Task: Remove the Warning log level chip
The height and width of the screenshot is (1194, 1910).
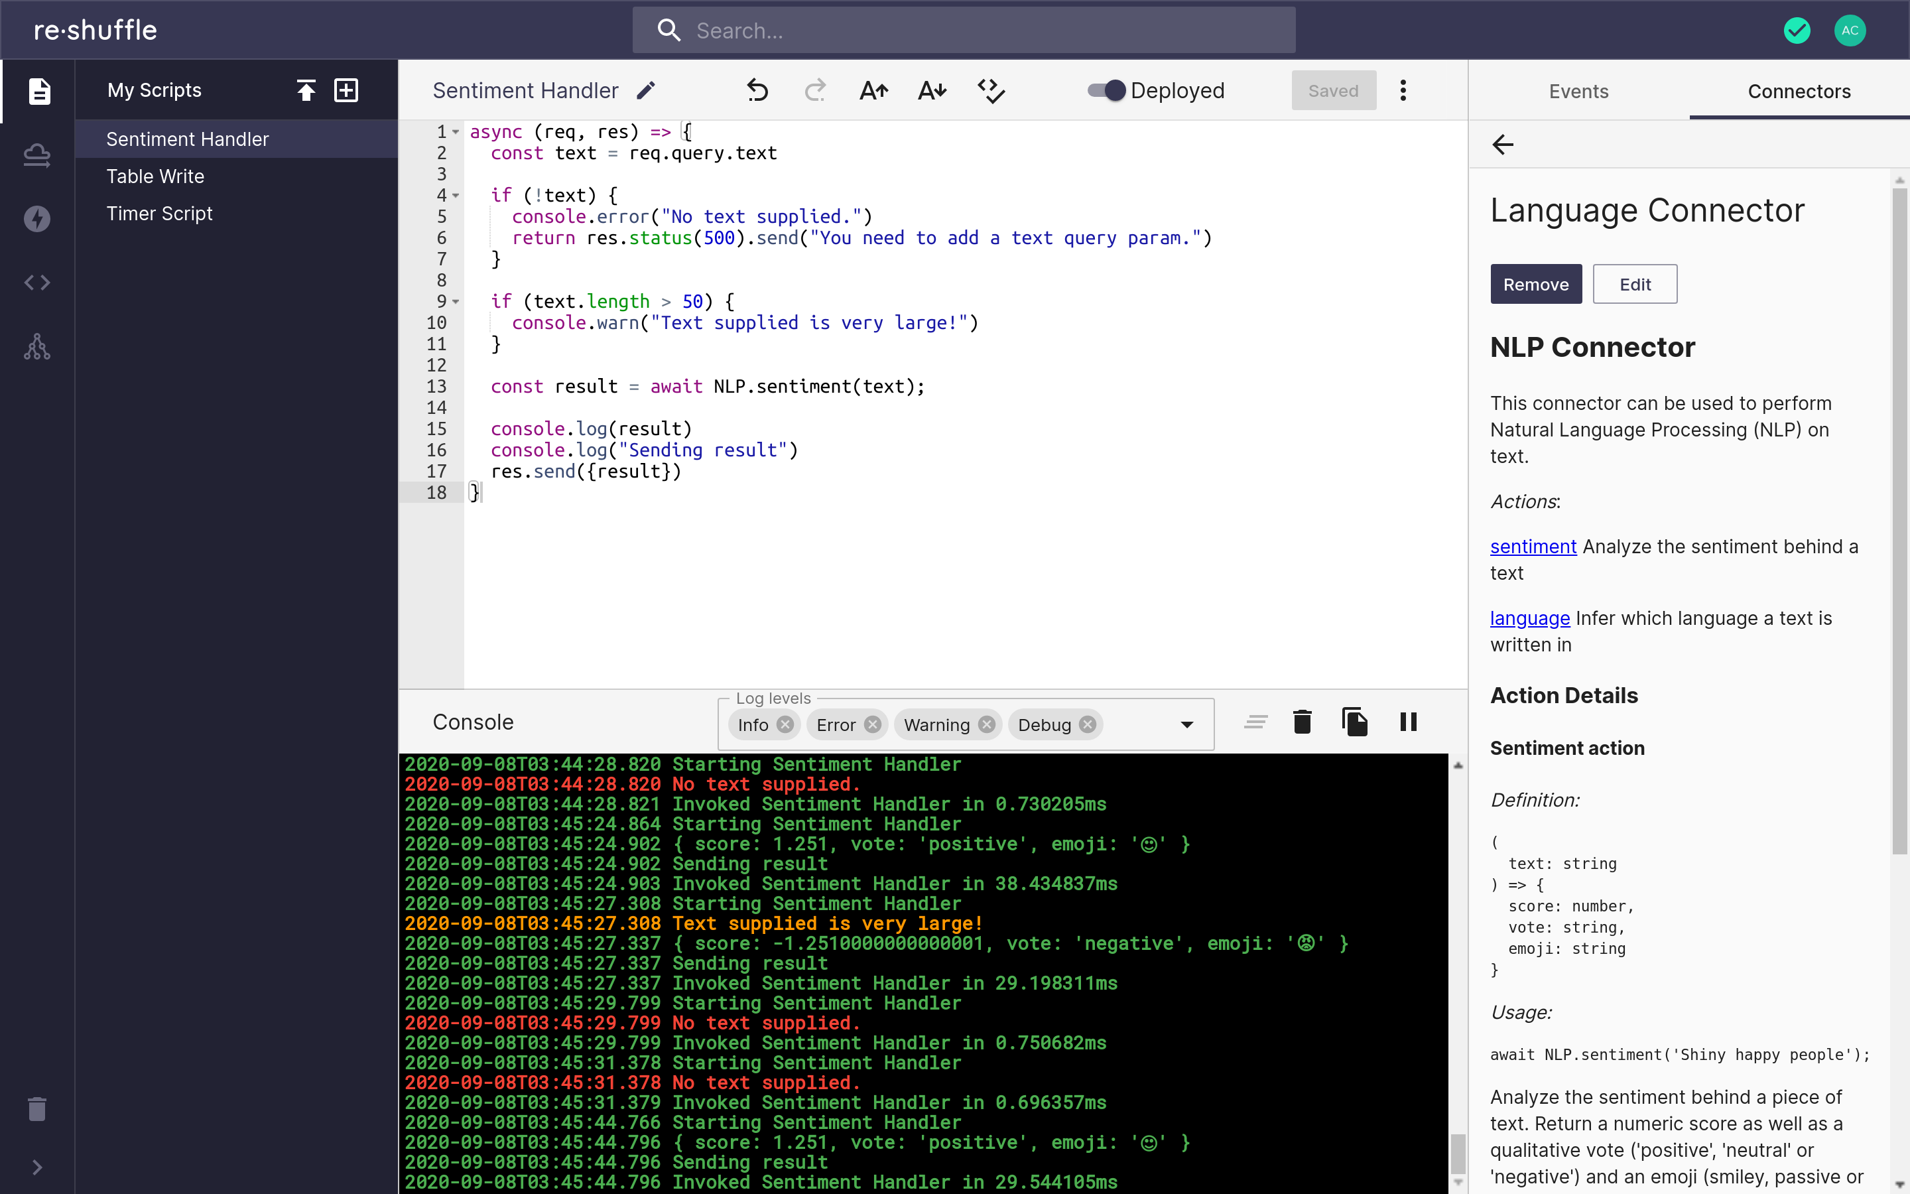Action: (x=987, y=725)
